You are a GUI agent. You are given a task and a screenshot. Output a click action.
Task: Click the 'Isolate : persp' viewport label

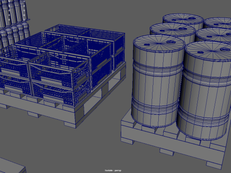(113, 171)
